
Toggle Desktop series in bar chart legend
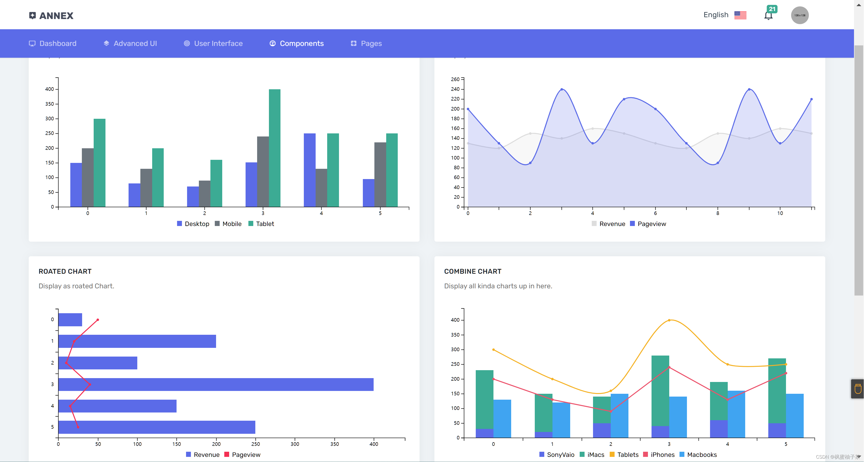193,224
